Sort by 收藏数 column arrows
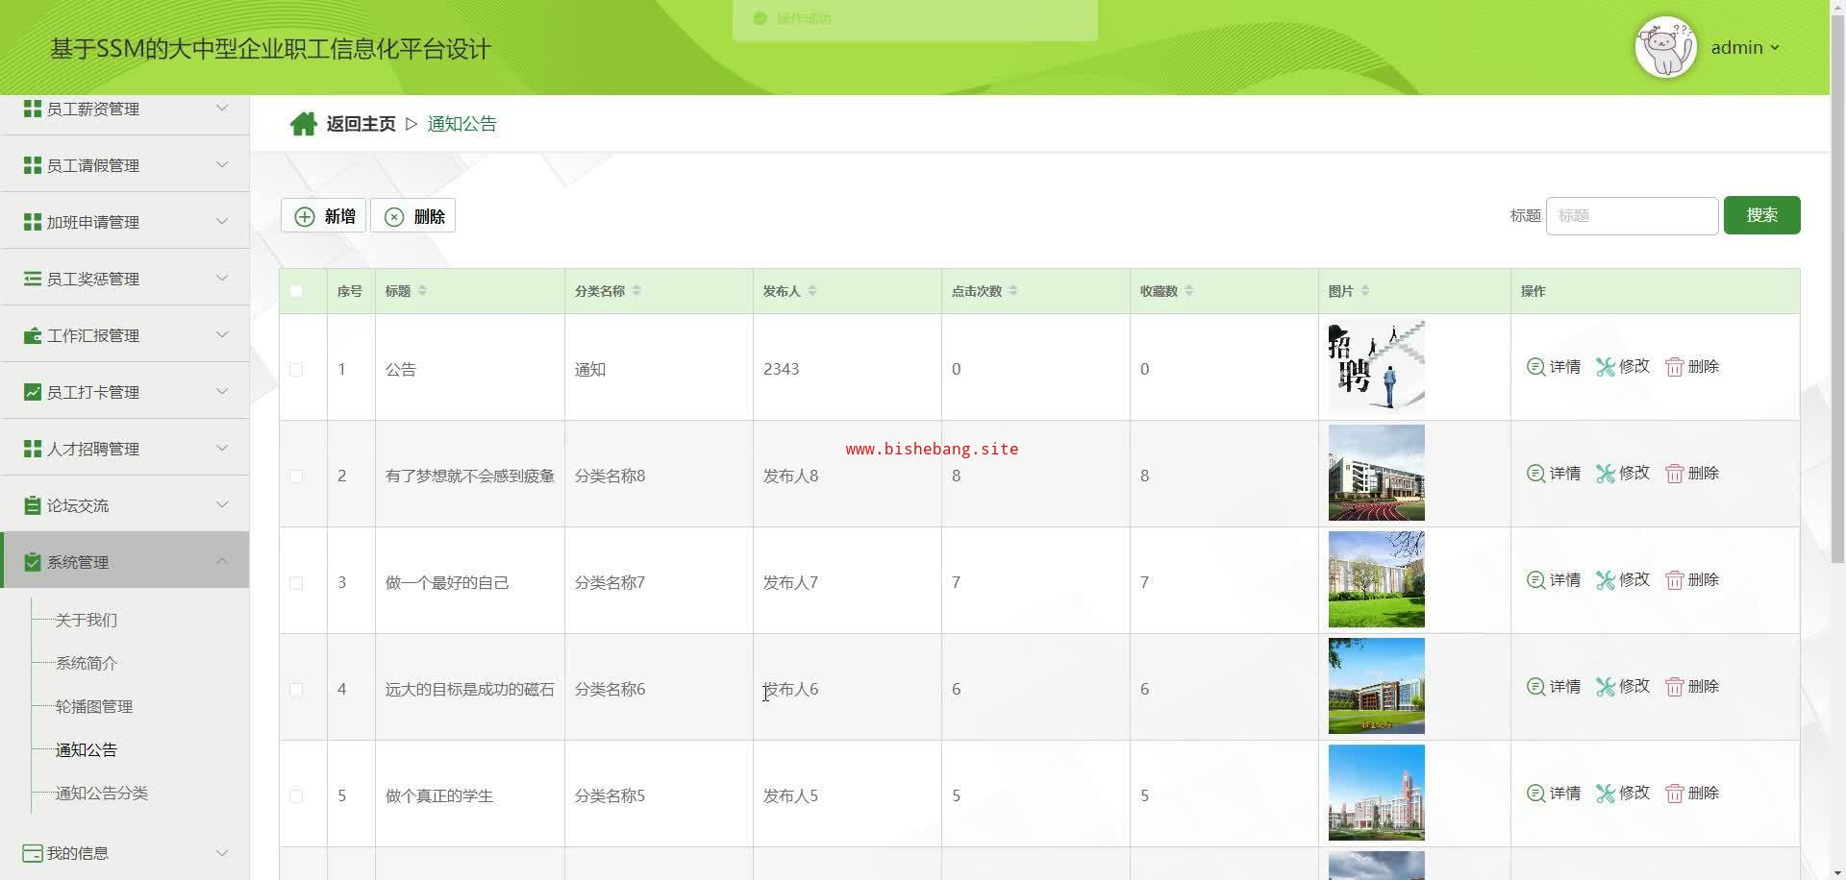 tap(1189, 291)
